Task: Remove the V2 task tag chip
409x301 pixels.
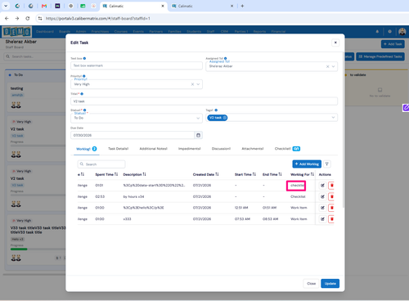Action: click(x=225, y=118)
